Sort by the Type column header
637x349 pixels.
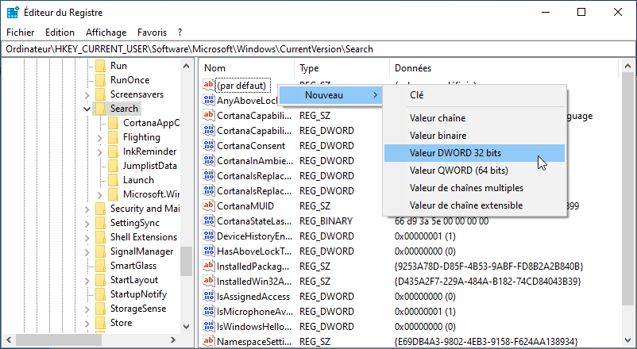click(342, 67)
